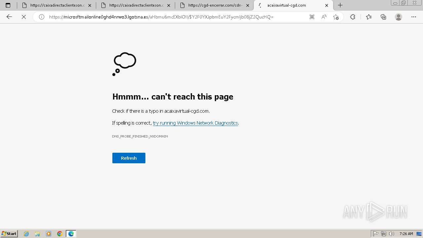Open try running Windows Network Diagnostics link
423x238 pixels.
pos(195,123)
